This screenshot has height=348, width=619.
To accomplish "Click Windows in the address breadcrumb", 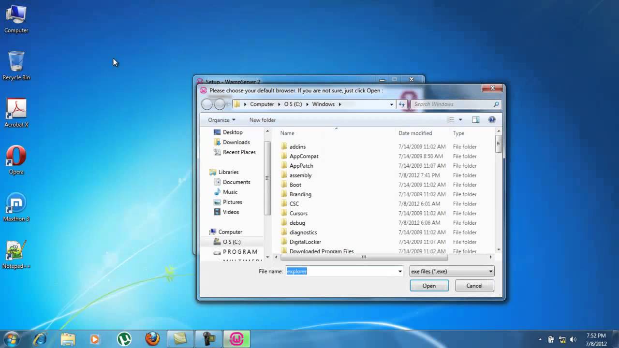I will [x=324, y=104].
